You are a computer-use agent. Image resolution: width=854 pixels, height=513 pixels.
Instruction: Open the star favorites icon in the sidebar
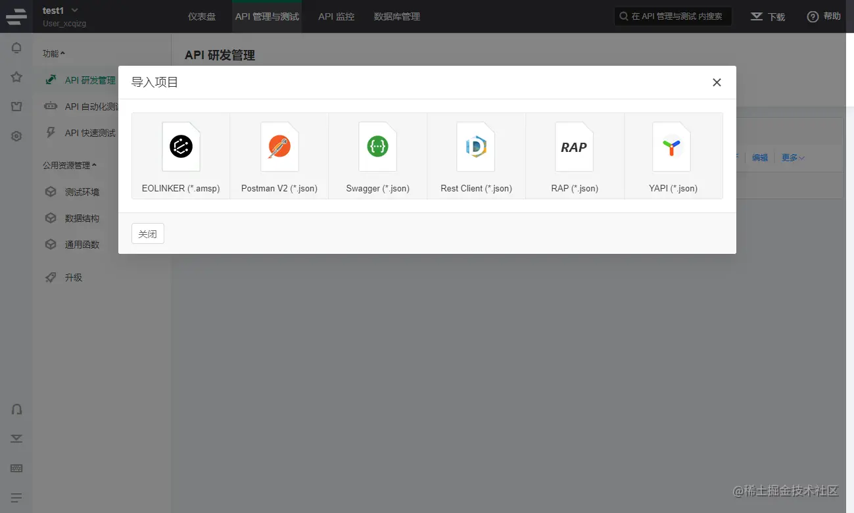pos(16,77)
